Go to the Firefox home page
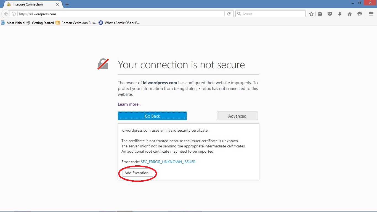The height and width of the screenshot is (212, 377). click(350, 14)
